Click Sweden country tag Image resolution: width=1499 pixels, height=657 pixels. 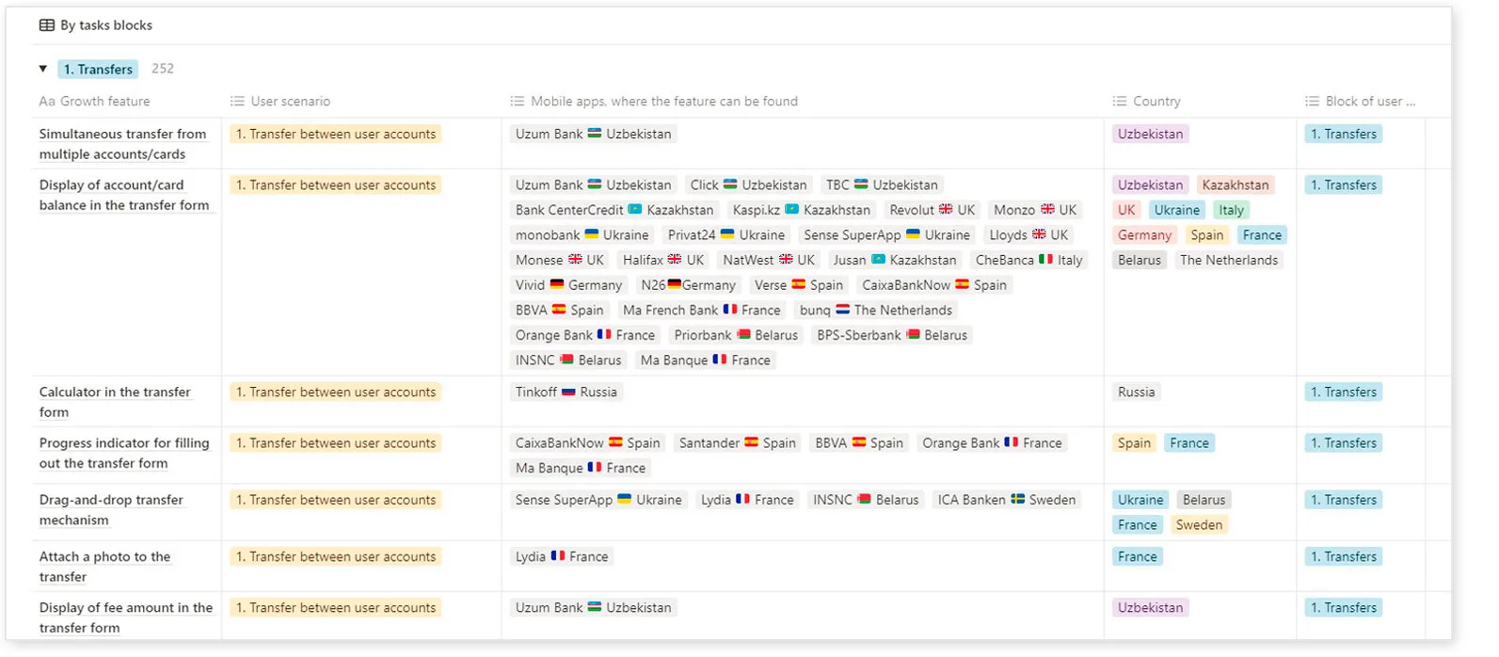[x=1199, y=525]
